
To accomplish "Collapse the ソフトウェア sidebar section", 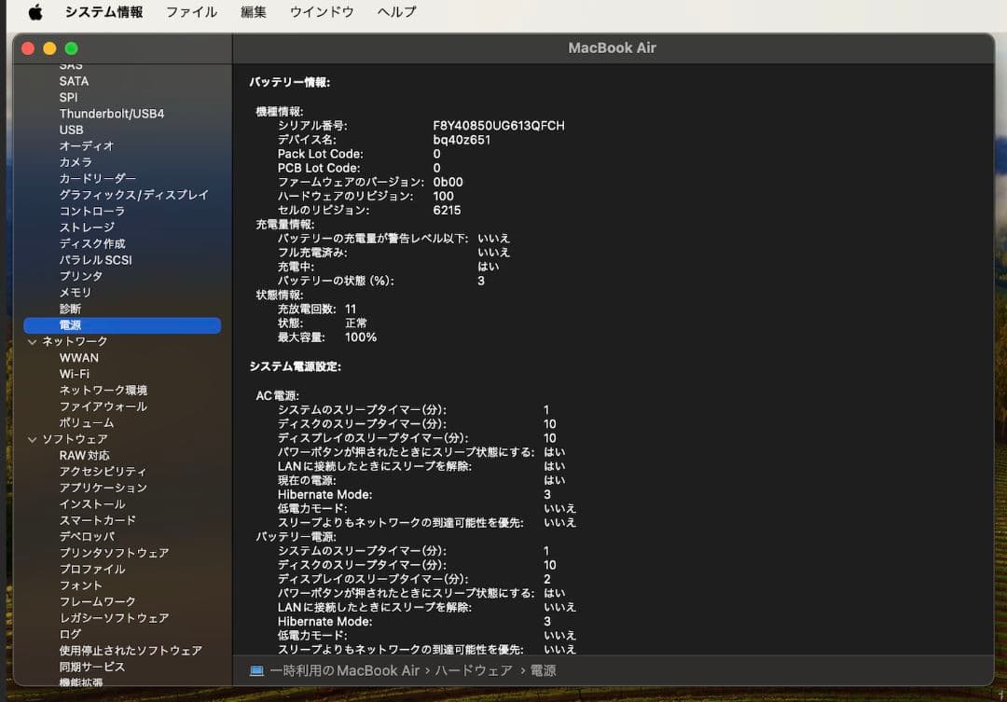I will (33, 438).
